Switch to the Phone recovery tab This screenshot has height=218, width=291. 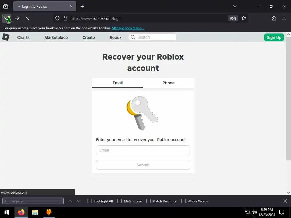(168, 83)
